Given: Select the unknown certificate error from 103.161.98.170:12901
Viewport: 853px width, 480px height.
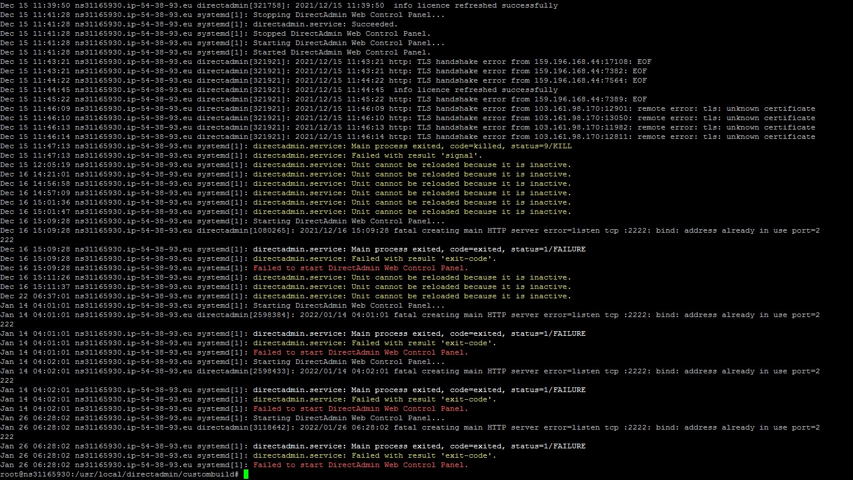Looking at the screenshot, I should (x=408, y=108).
